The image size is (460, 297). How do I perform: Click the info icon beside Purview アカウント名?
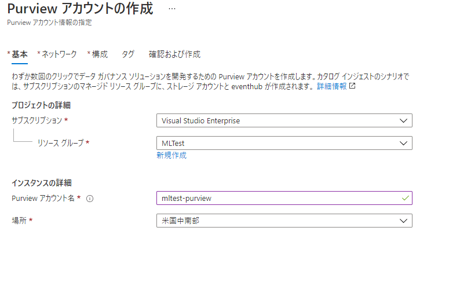click(x=90, y=199)
